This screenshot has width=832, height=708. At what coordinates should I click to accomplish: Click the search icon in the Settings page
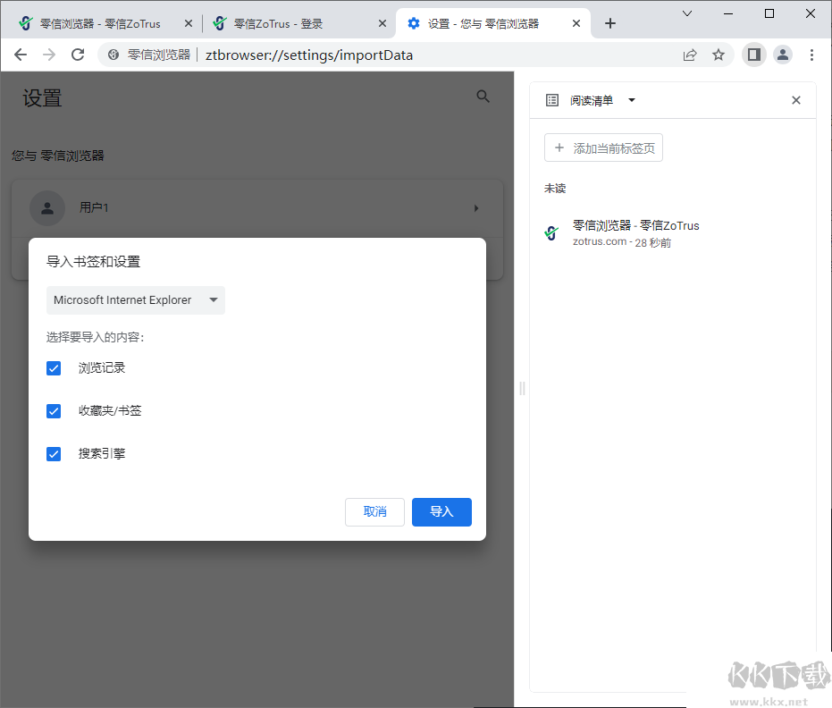(x=483, y=97)
